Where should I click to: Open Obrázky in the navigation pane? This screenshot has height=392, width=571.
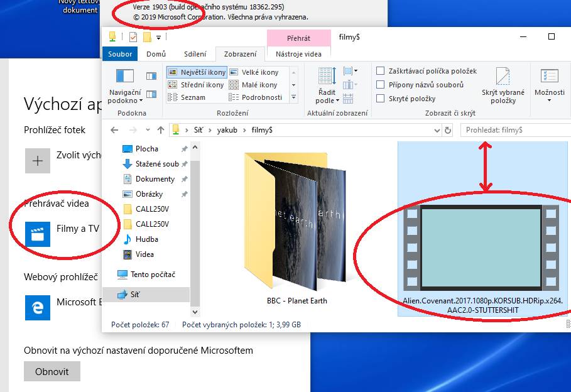click(143, 194)
